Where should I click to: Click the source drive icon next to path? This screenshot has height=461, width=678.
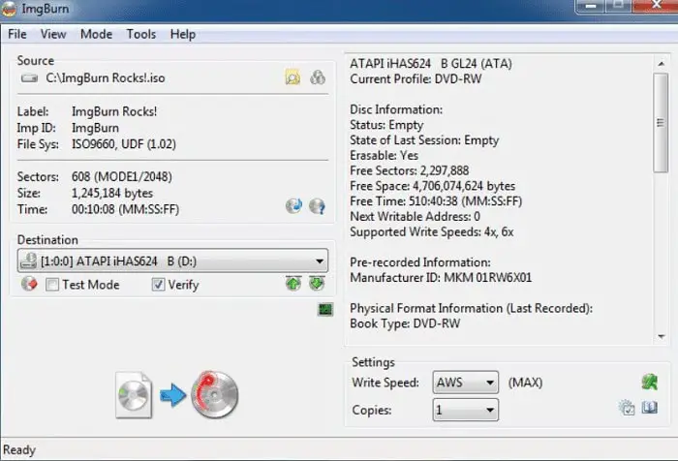coord(29,78)
